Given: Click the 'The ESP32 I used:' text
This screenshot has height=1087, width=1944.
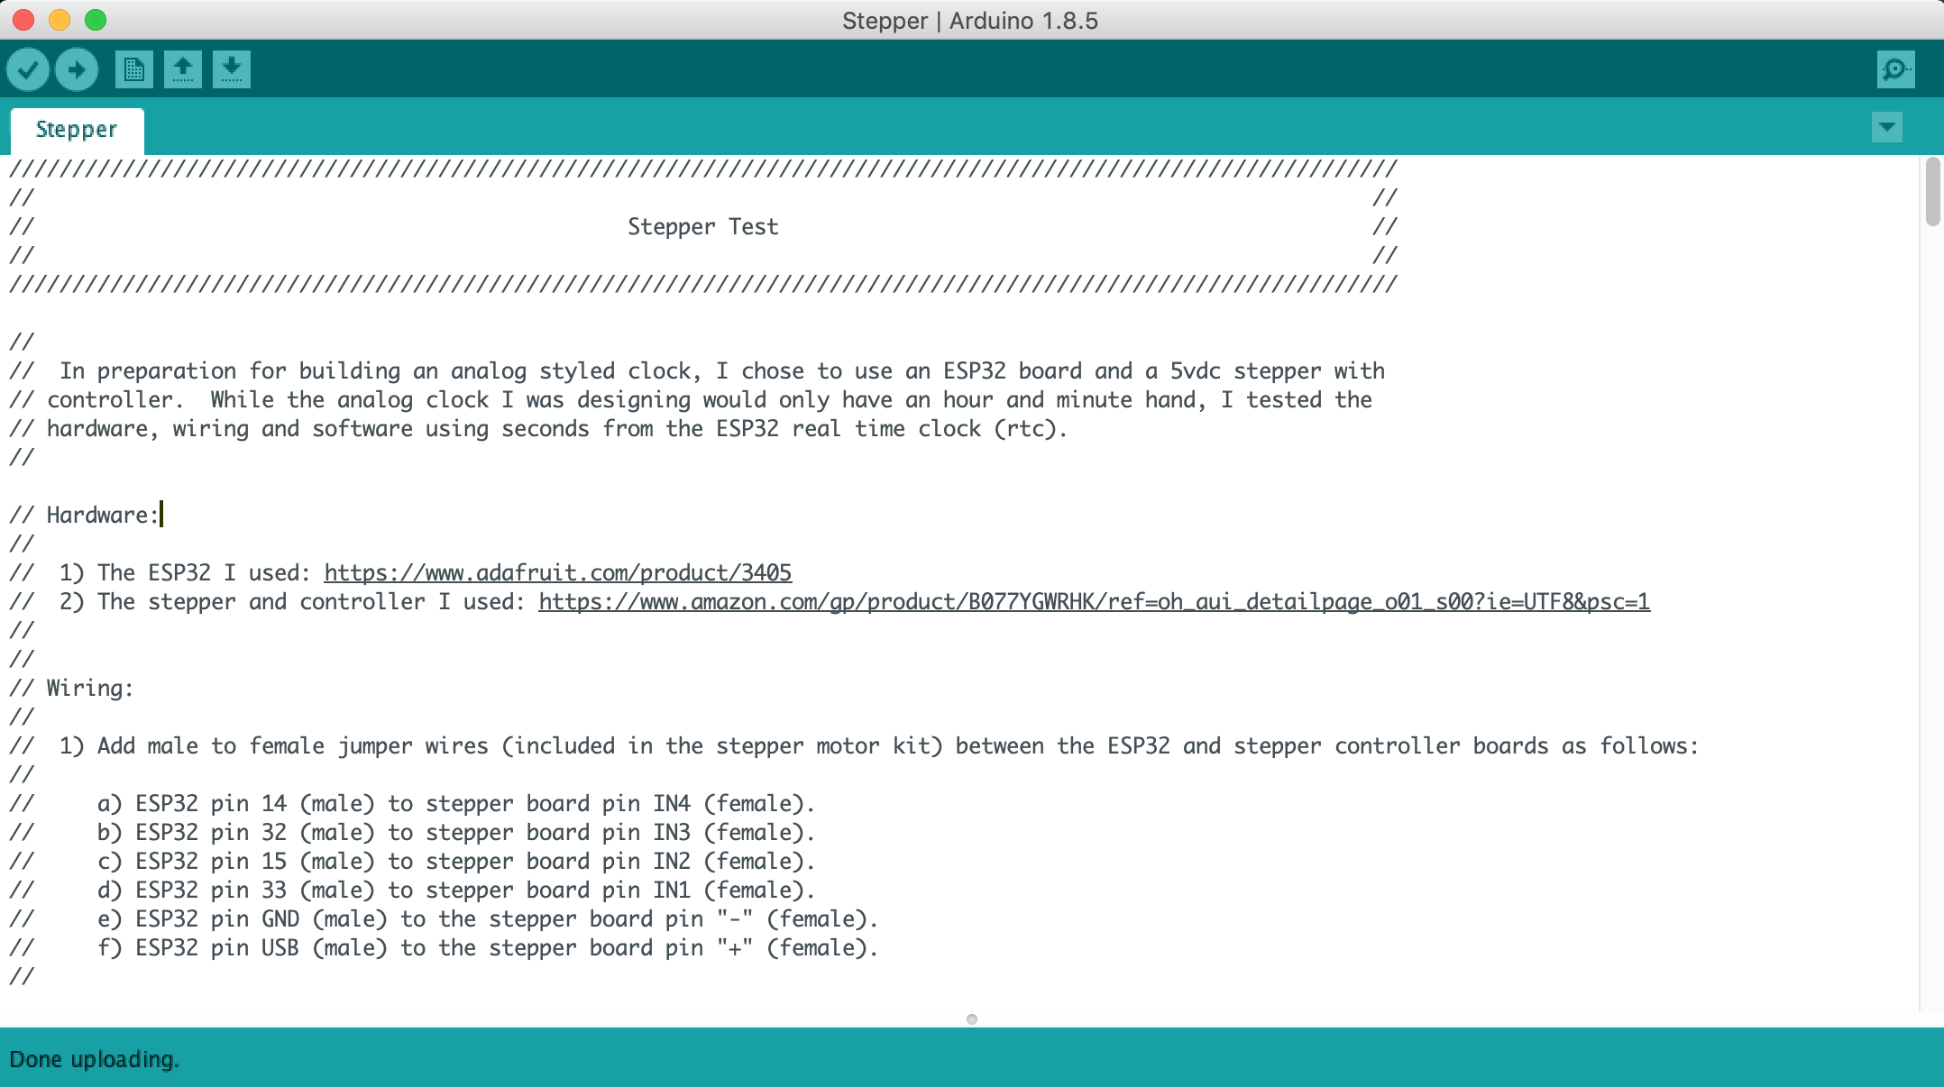Looking at the screenshot, I should 204,573.
